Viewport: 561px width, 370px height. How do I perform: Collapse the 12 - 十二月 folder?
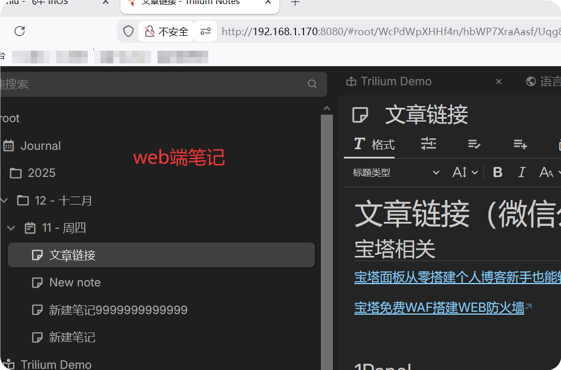tap(5, 200)
